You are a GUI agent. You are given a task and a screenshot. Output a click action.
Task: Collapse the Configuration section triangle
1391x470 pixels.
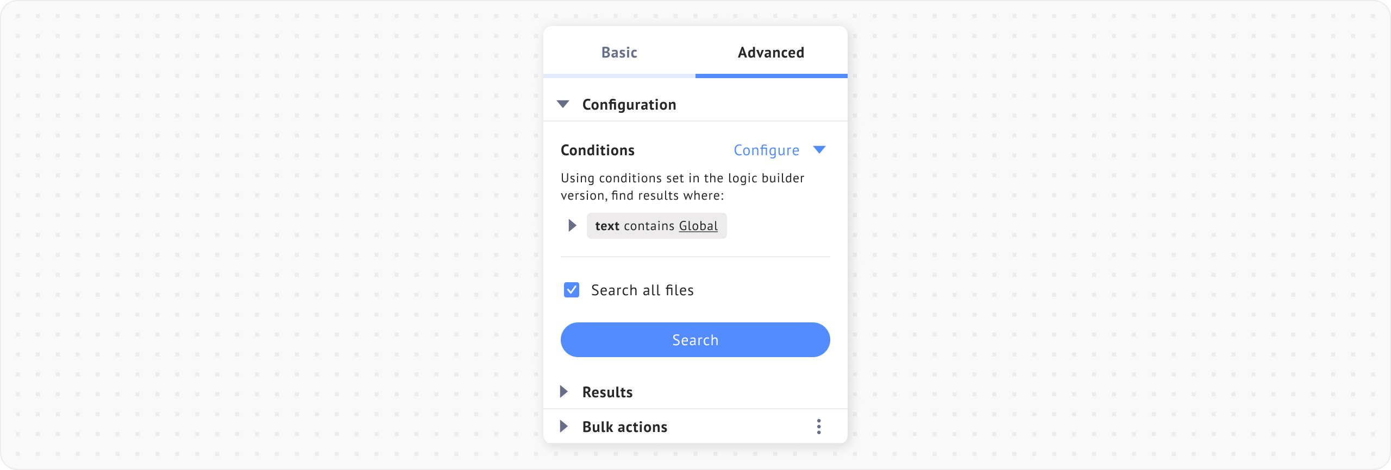(x=563, y=104)
